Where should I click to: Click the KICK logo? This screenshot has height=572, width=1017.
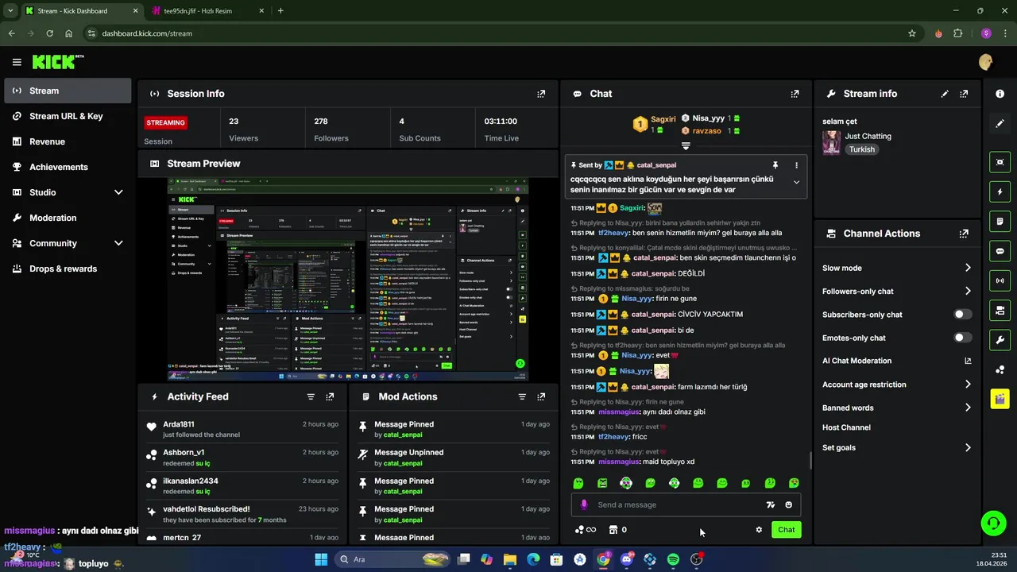click(58, 62)
